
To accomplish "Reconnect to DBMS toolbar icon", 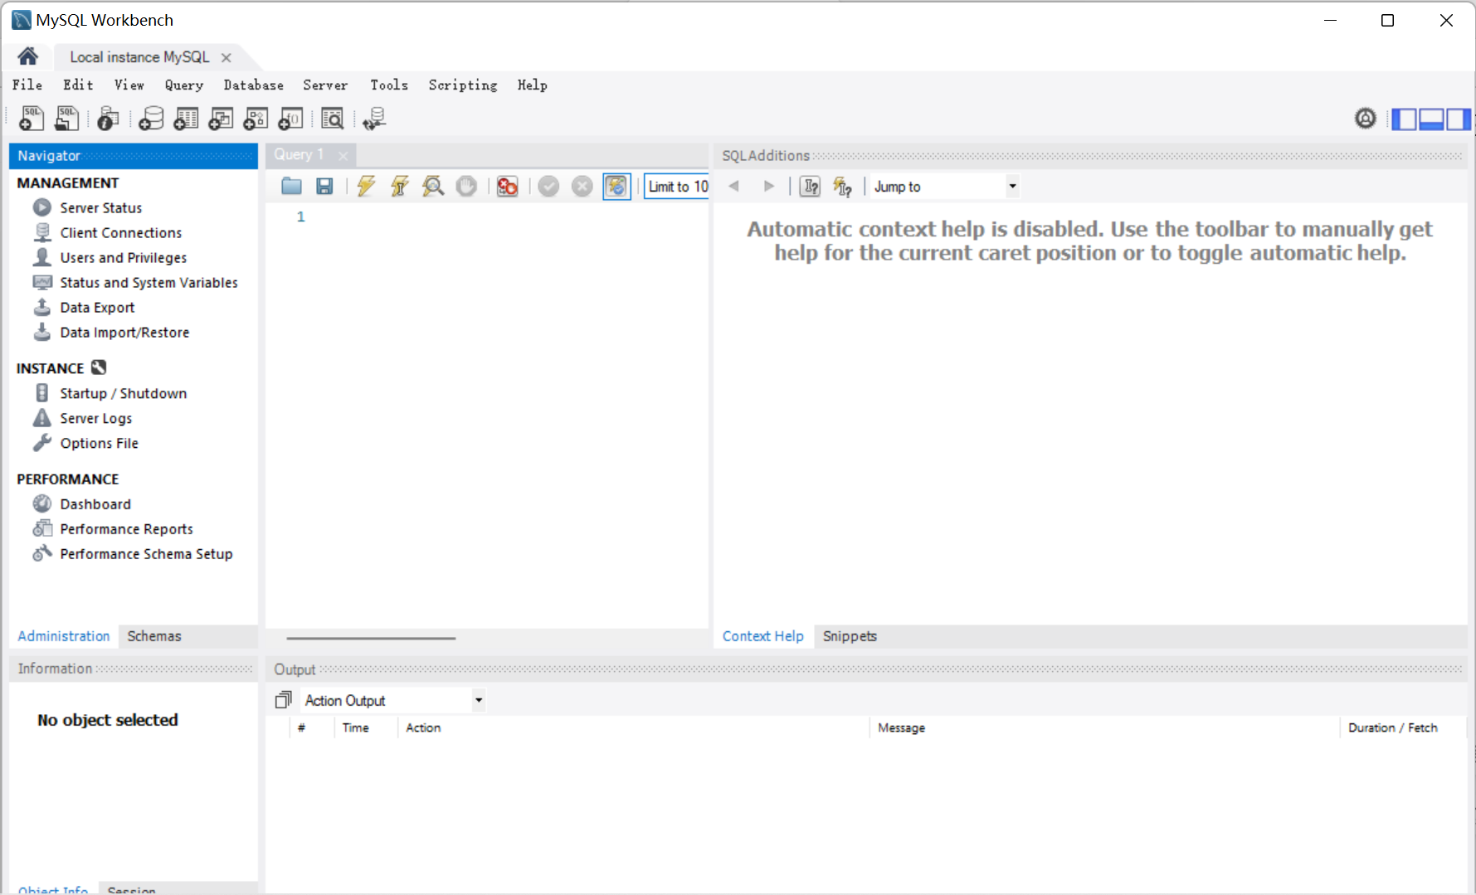I will (374, 119).
